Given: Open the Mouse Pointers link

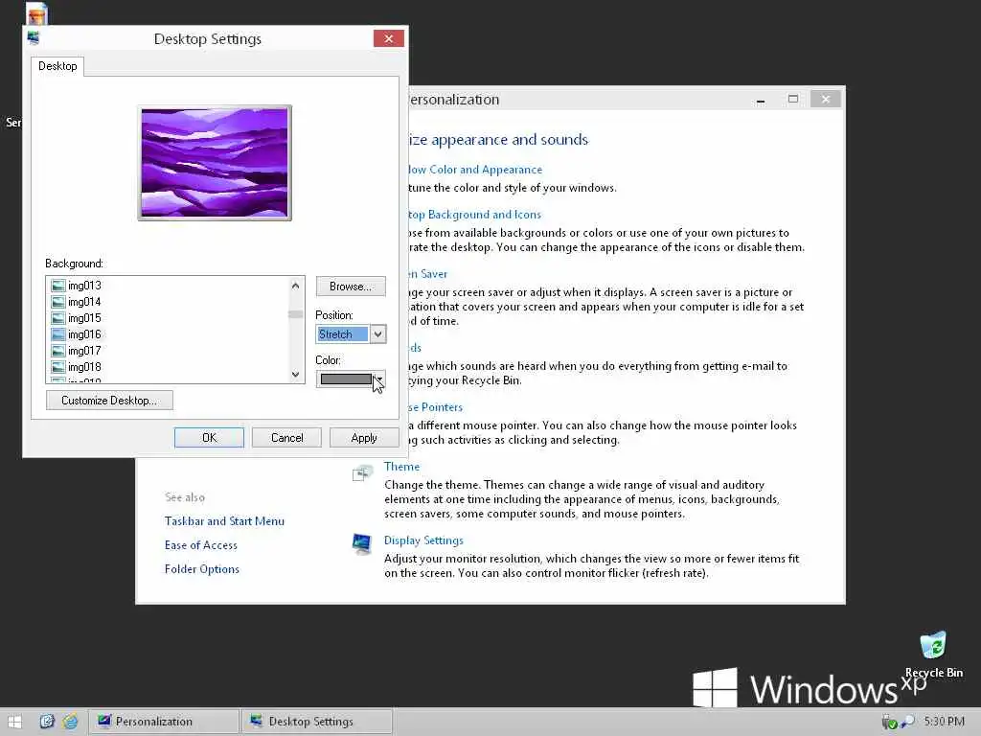Looking at the screenshot, I should pyautogui.click(x=435, y=407).
